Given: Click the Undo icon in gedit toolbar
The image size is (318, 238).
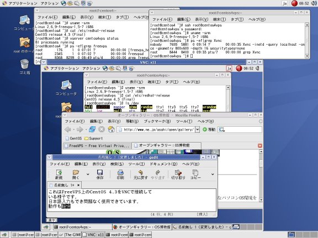Looking at the screenshot, I should point(140,174).
